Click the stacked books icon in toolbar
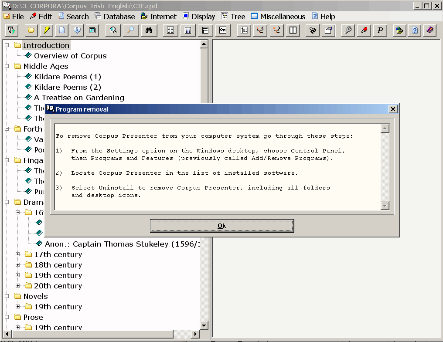Screen dimensions: 443x342 point(430,30)
